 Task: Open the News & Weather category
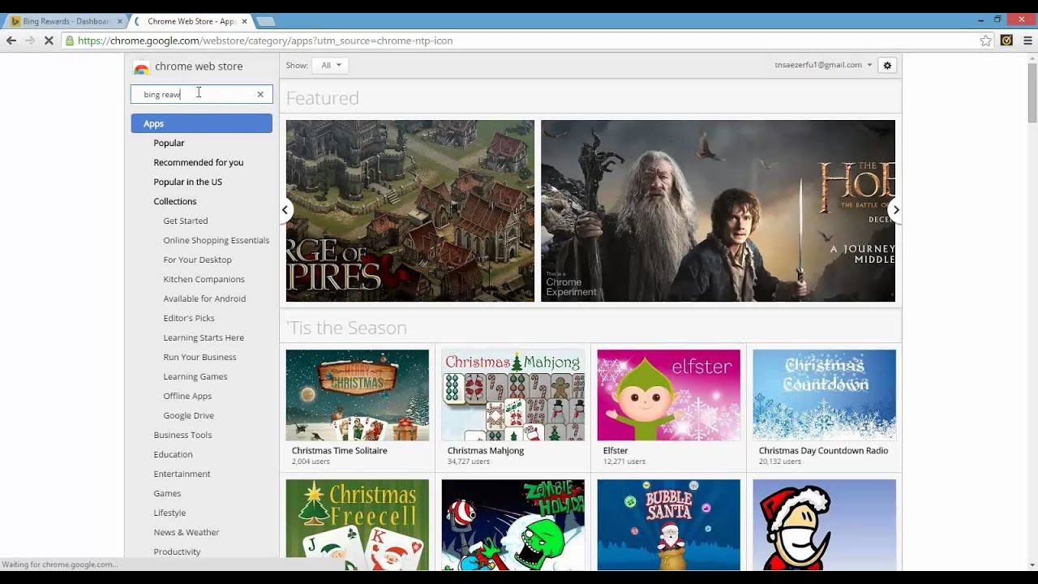(x=187, y=532)
